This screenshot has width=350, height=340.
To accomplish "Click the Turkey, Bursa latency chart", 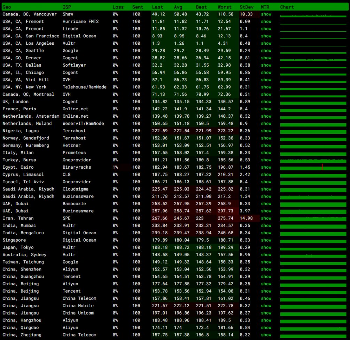I will point(313,160).
